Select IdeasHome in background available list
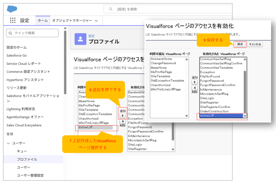The image size is (276, 184). 87,101
